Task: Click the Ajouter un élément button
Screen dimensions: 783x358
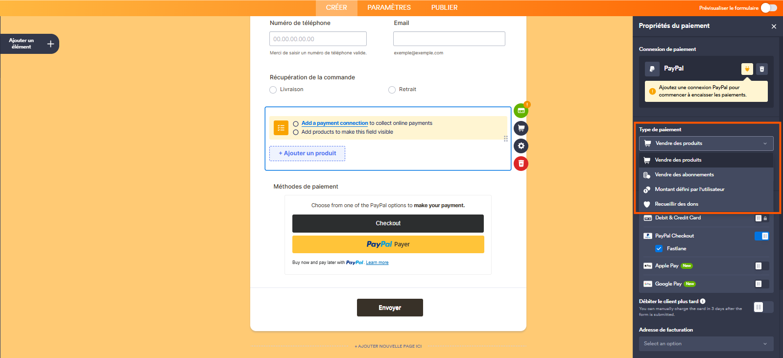Action: [x=29, y=44]
